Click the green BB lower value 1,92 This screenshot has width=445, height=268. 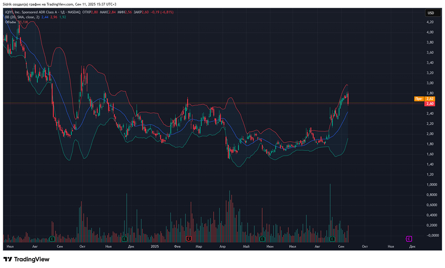point(62,17)
